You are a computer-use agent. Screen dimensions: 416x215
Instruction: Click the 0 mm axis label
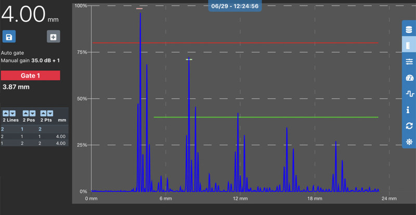(x=91, y=198)
